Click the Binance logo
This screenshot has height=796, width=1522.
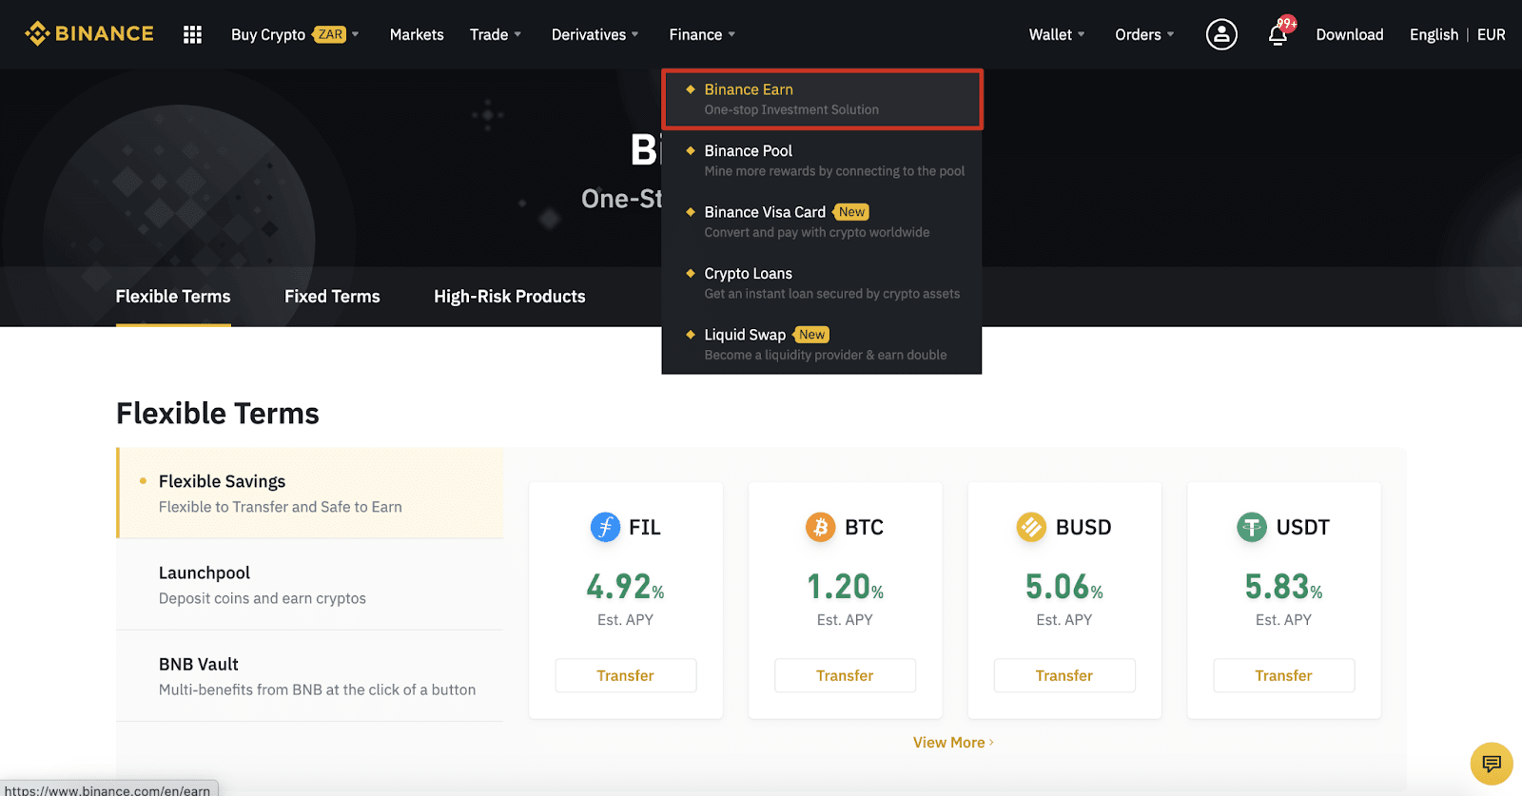coord(89,34)
